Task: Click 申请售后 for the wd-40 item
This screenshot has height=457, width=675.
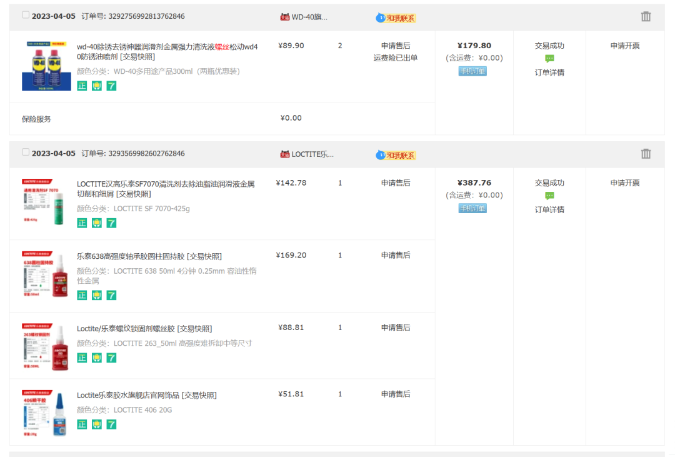Action: pyautogui.click(x=395, y=46)
